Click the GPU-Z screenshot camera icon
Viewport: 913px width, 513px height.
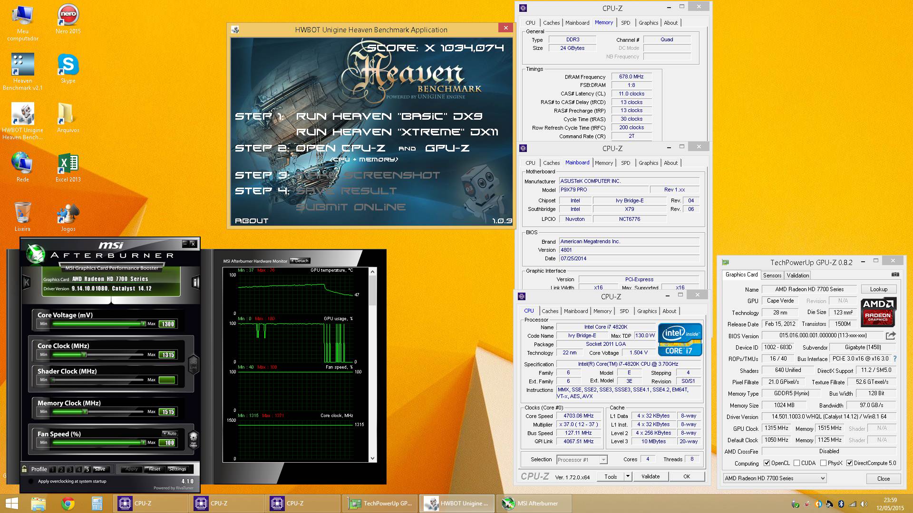(895, 275)
